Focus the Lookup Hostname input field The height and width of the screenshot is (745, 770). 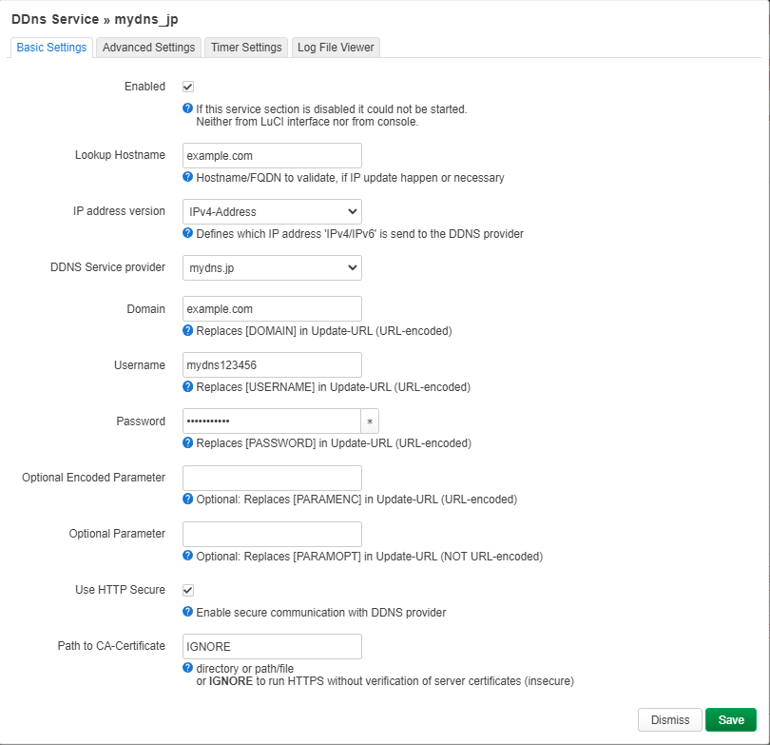pos(272,155)
